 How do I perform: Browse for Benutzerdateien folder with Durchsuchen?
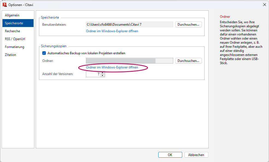click(188, 25)
